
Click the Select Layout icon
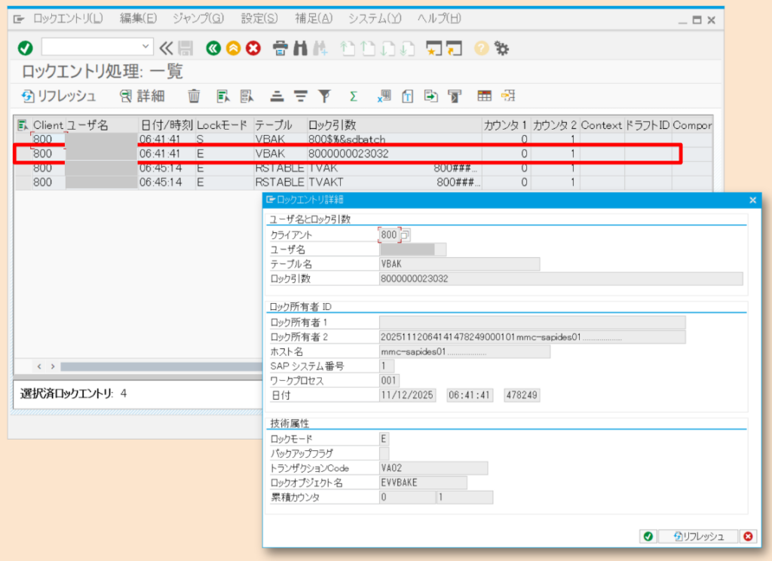508,96
